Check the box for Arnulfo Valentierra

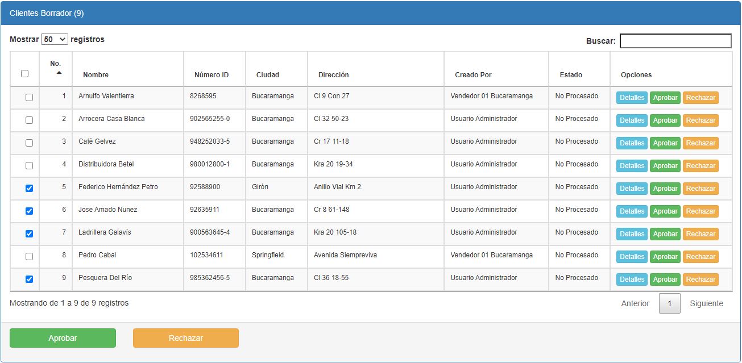pyautogui.click(x=29, y=98)
